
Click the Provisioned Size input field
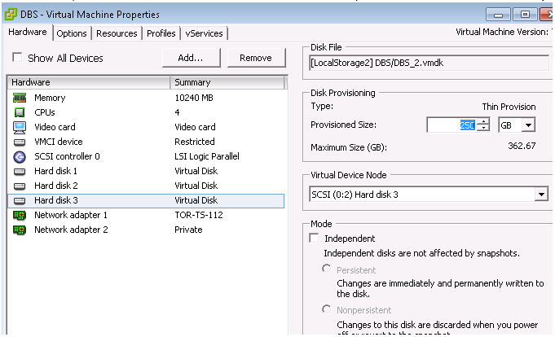[451, 125]
